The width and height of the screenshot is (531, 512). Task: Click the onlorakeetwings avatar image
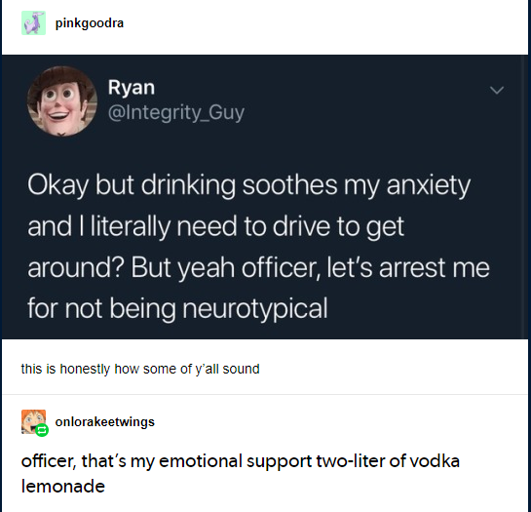coord(33,421)
